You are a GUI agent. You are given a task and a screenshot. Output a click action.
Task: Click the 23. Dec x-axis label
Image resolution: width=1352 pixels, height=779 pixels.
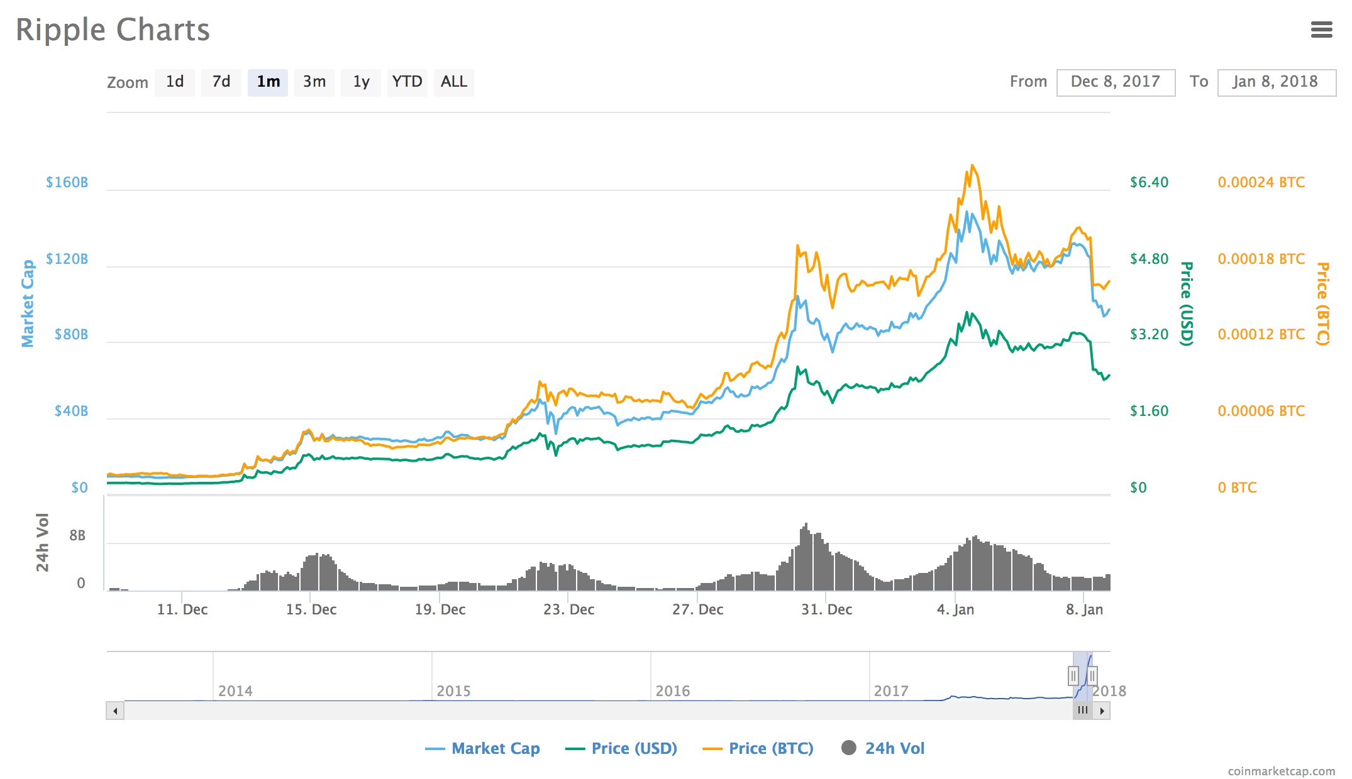(x=568, y=609)
